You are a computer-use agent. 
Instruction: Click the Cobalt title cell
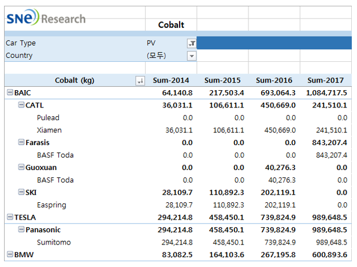point(171,25)
